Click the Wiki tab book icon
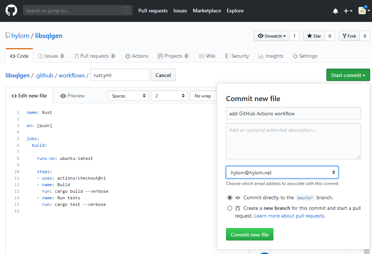Image resolution: width=372 pixels, height=254 pixels. point(202,56)
